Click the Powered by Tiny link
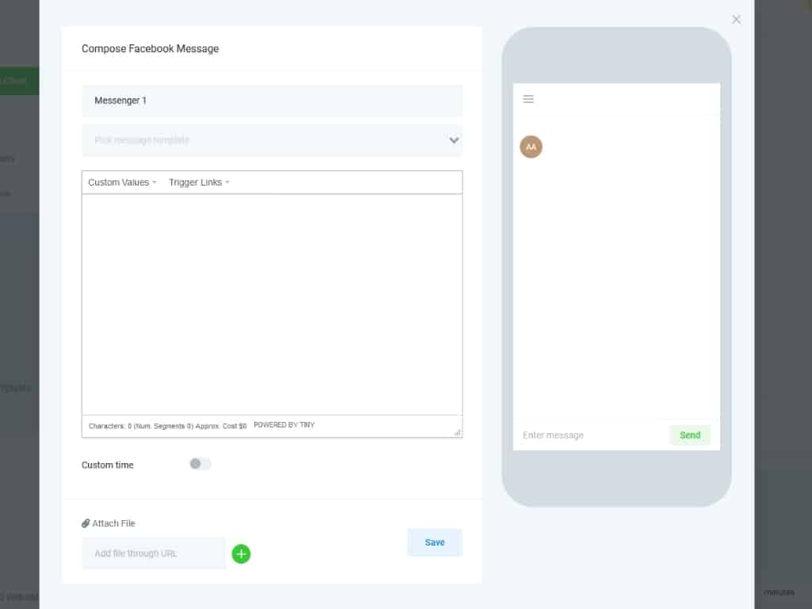 pyautogui.click(x=284, y=425)
